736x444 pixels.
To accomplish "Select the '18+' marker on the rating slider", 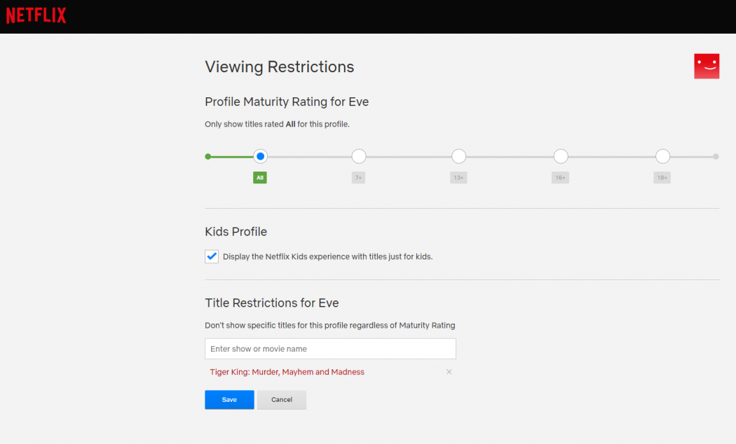I will coord(662,156).
